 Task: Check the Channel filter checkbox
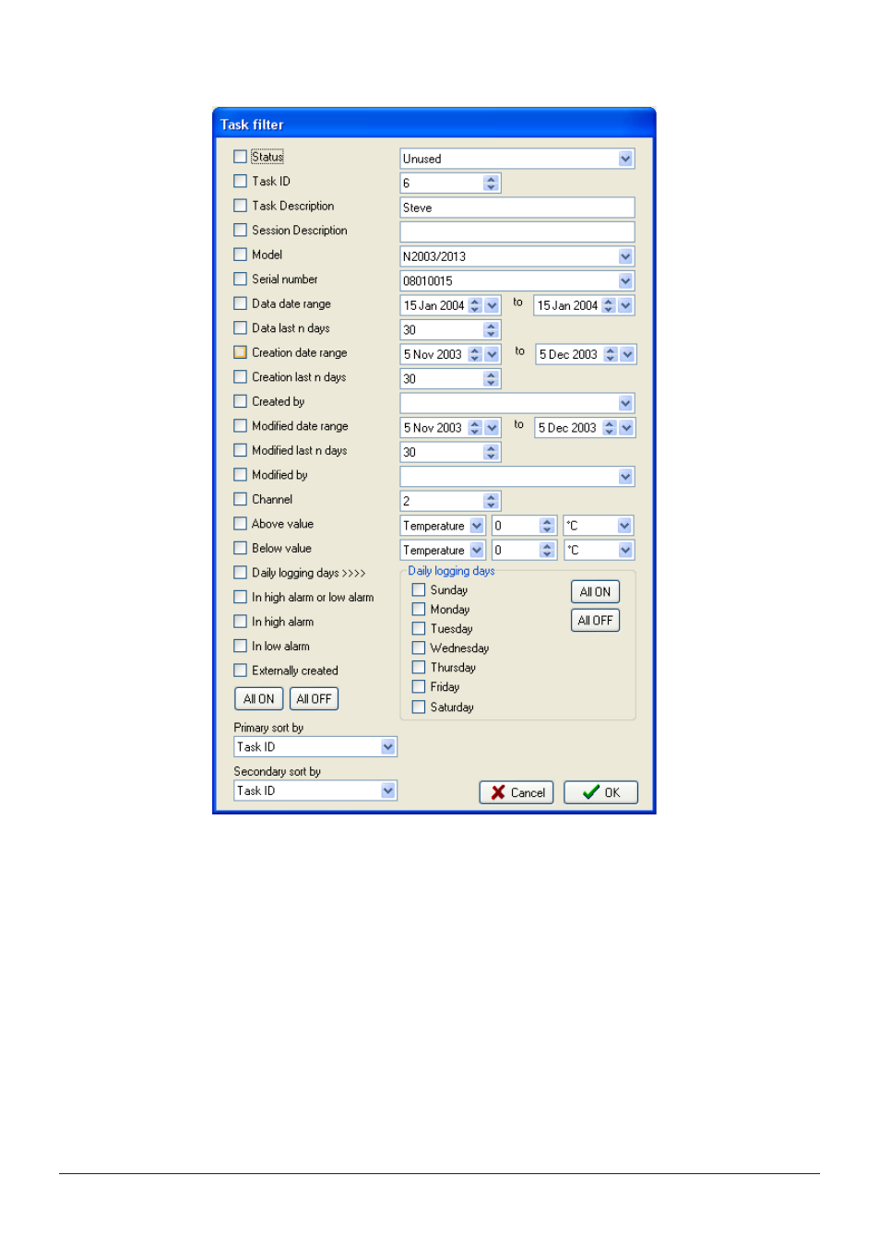click(x=240, y=499)
